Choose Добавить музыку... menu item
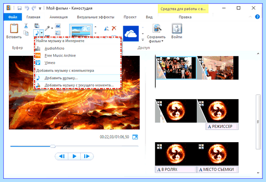The width and height of the screenshot is (266, 182). click(x=78, y=78)
